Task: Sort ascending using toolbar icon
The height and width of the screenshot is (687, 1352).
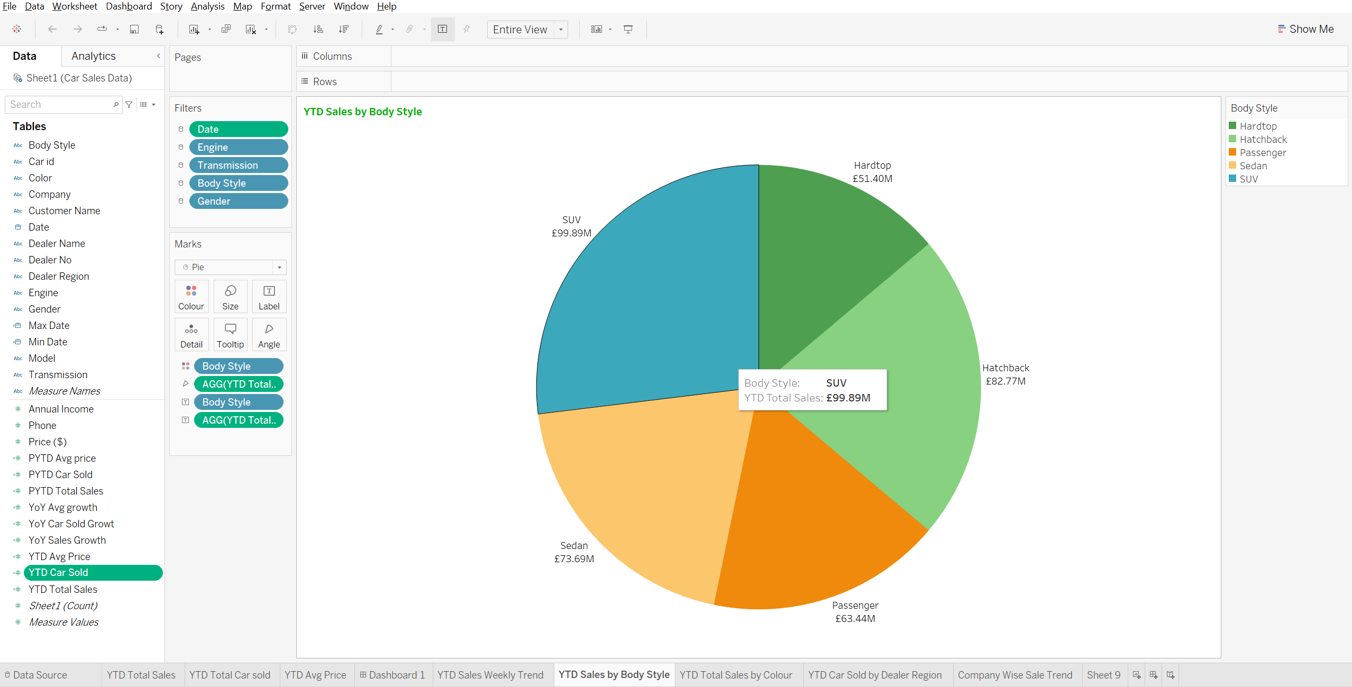Action: (318, 30)
